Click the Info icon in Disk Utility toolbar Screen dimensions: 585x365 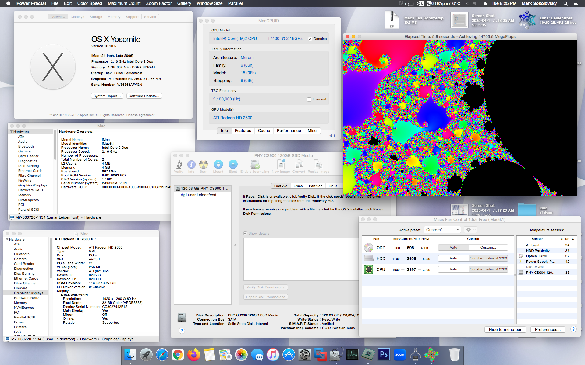[191, 165]
